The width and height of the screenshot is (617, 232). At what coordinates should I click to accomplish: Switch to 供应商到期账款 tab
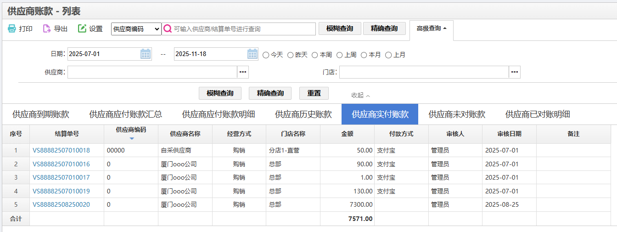pos(41,114)
